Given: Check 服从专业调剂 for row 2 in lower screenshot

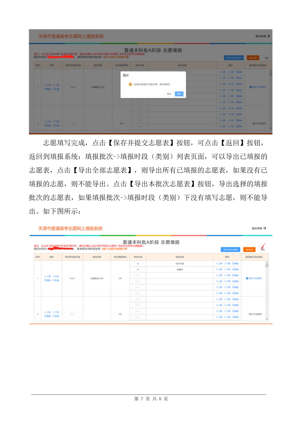Looking at the screenshot, I should (x=247, y=314).
